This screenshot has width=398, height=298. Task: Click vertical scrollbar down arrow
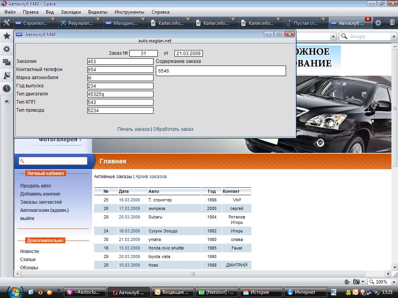[x=395, y=267]
